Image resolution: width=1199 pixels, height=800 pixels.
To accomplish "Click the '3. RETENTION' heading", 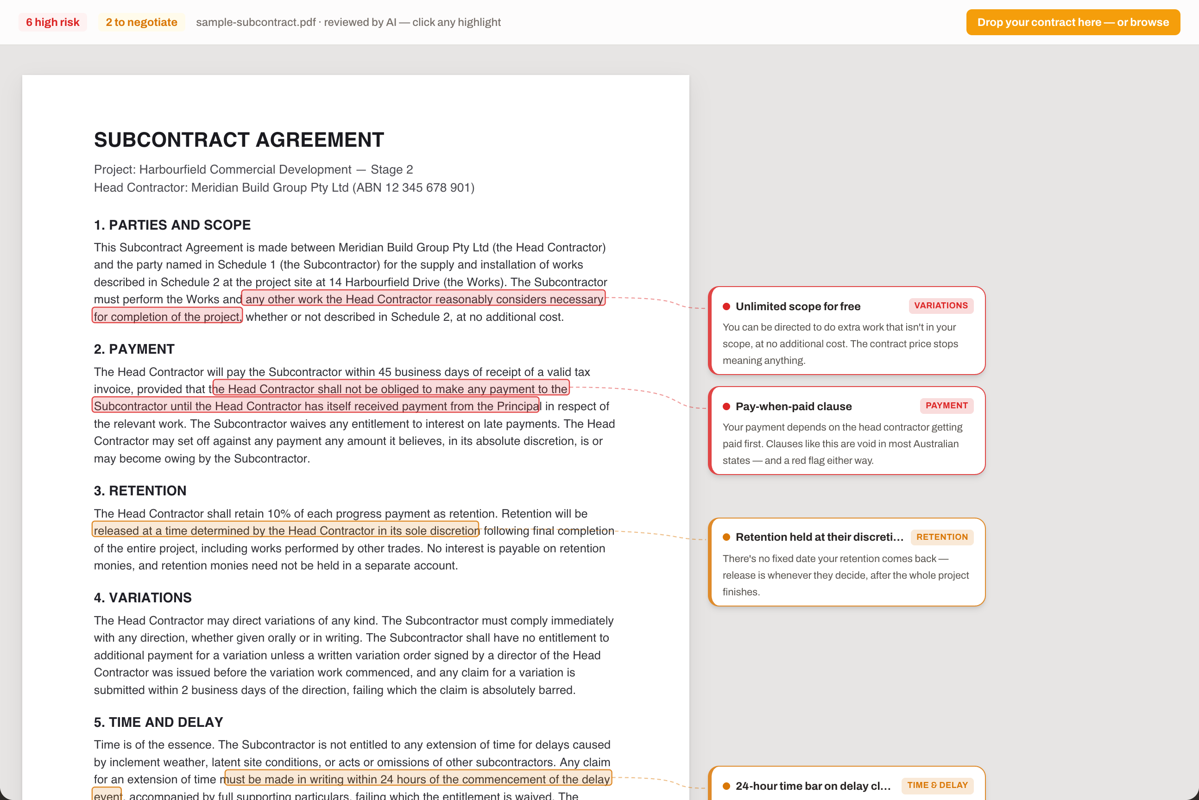I will [x=140, y=491].
